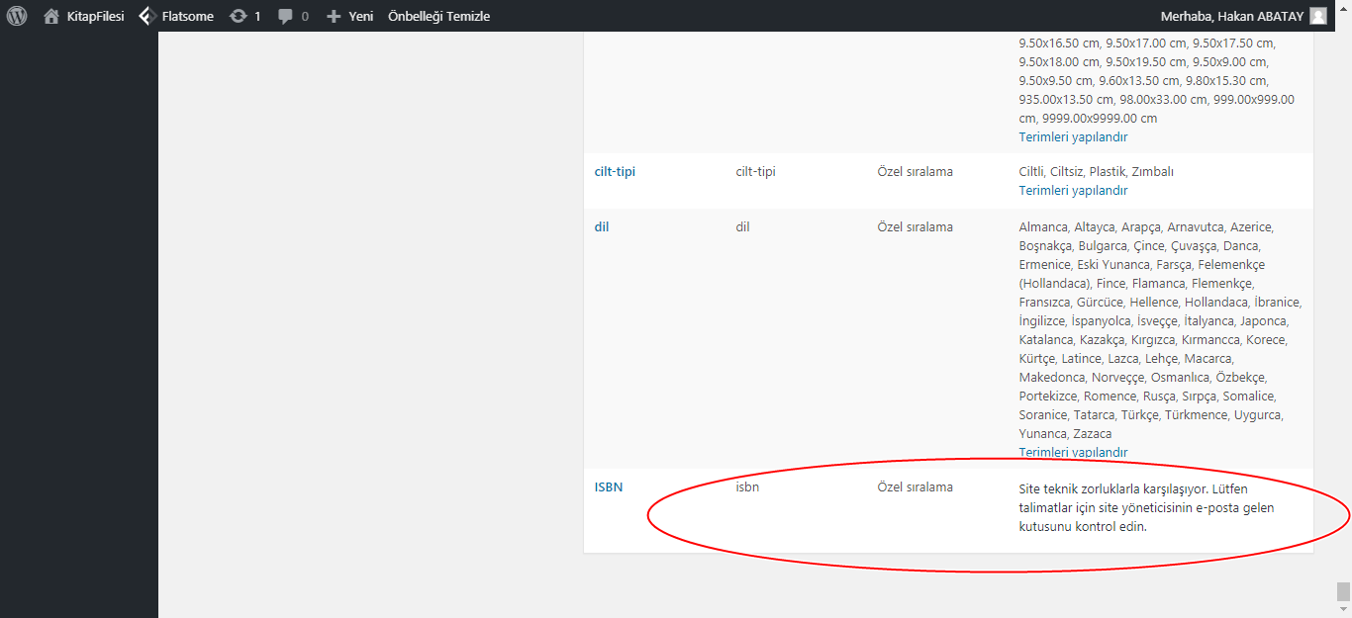Click Terimleri yapılandır for dil
The image size is (1352, 618).
coord(1073,452)
